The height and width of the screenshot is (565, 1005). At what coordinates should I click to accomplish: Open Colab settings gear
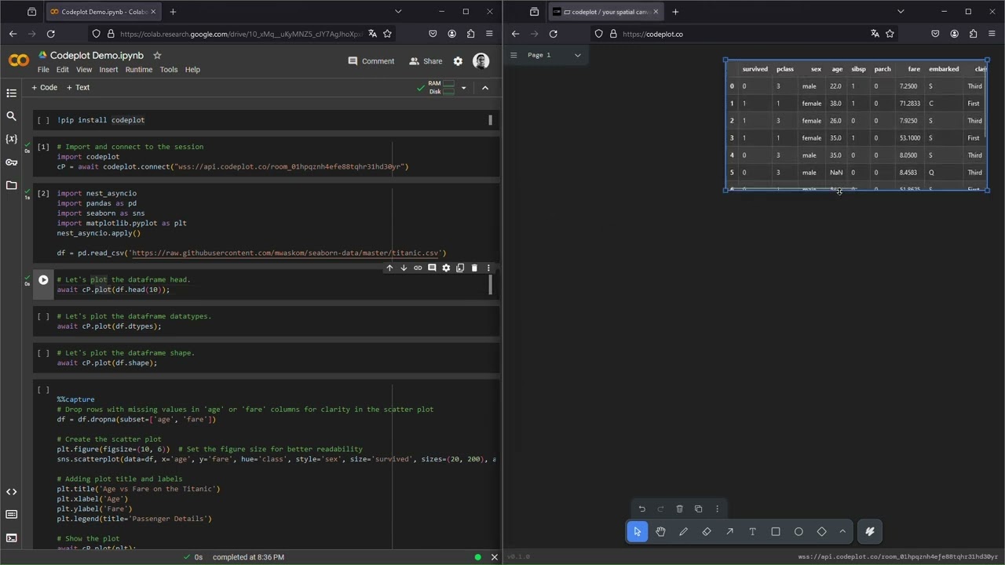(458, 61)
